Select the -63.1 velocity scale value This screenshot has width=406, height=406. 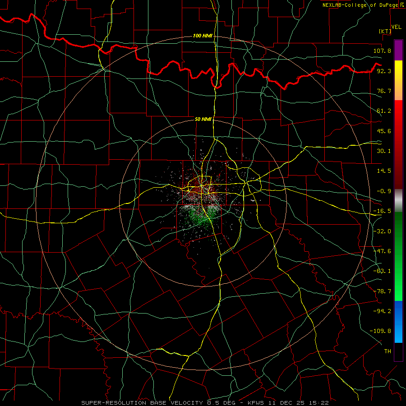tap(382, 271)
